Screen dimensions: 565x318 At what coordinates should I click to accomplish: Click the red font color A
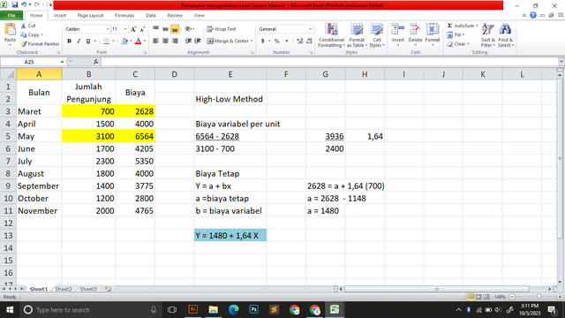[138, 42]
